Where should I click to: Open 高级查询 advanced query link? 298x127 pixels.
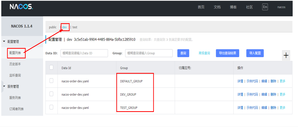pos(204,53)
